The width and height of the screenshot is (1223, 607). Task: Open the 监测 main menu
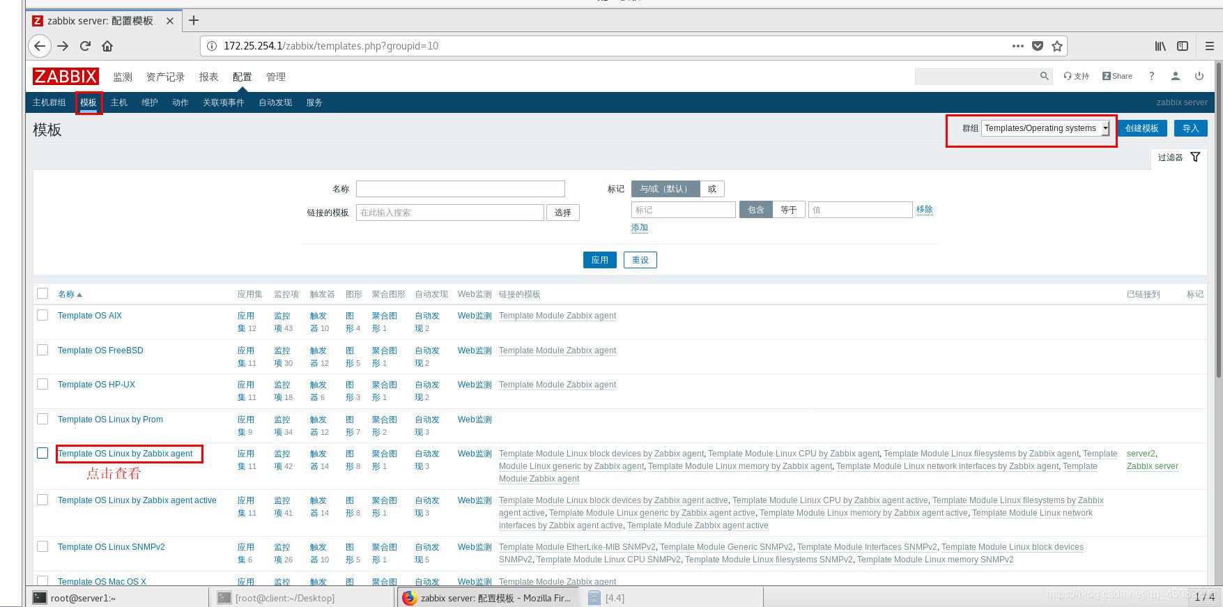tap(123, 77)
